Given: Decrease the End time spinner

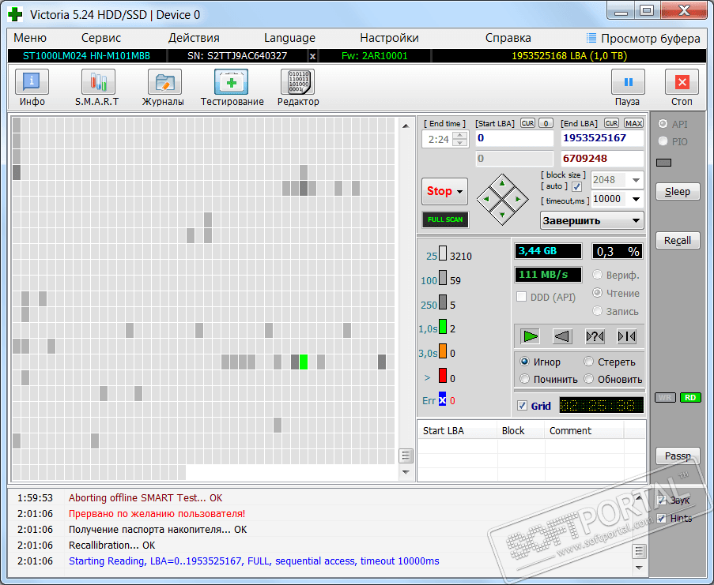Looking at the screenshot, I should (460, 143).
